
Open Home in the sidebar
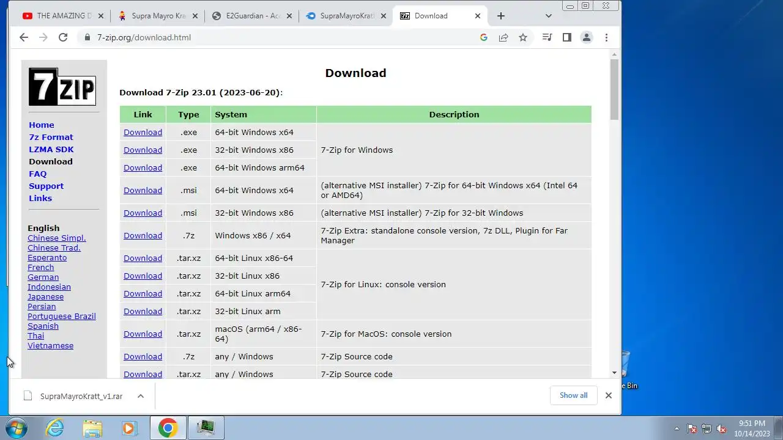(x=42, y=125)
